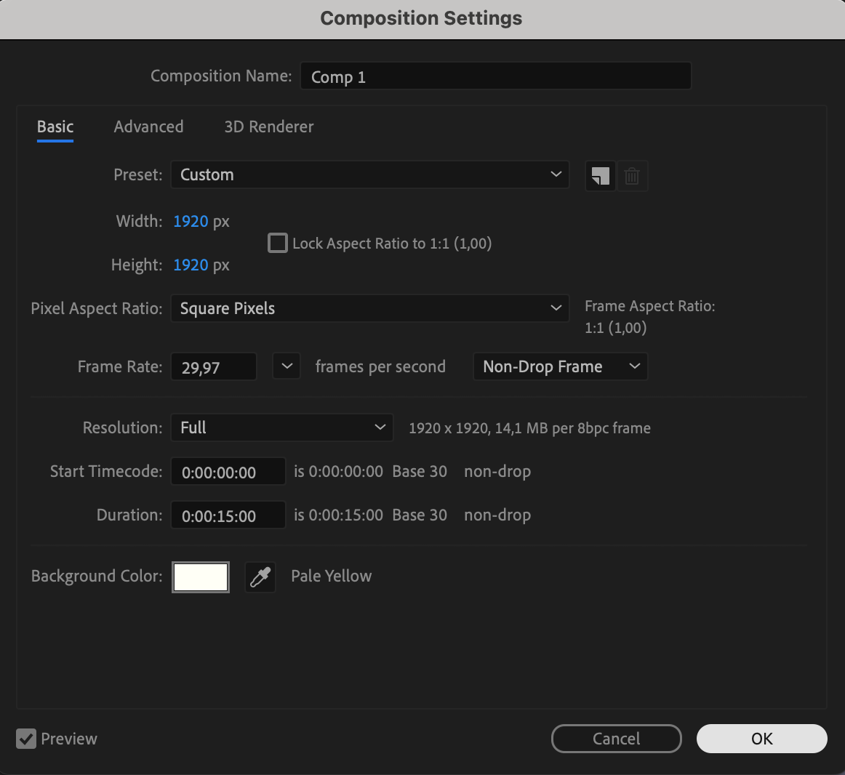The height and width of the screenshot is (775, 845).
Task: Click the Composition Settings title text
Action: point(422,18)
